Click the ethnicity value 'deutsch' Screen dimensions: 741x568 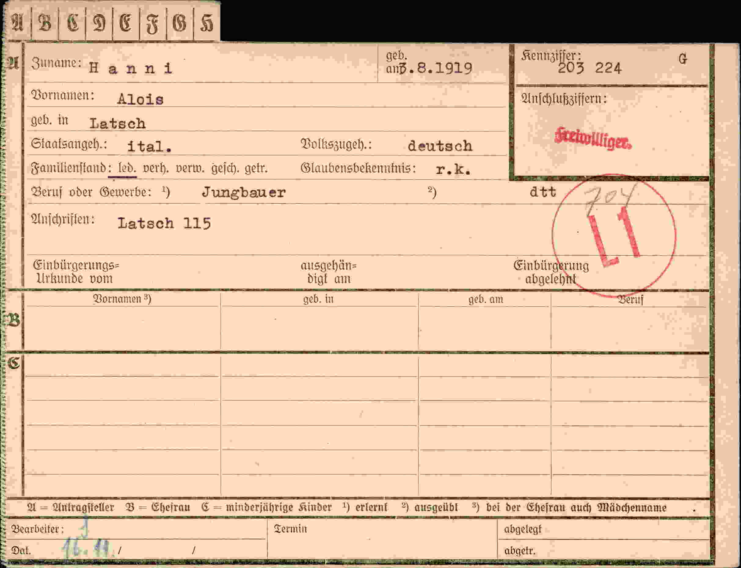point(440,146)
